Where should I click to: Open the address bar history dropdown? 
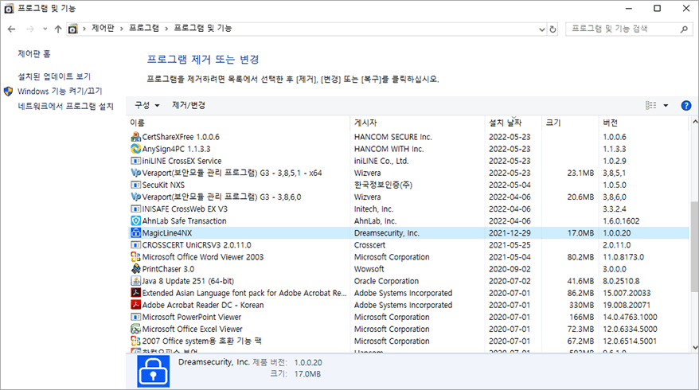[x=541, y=29]
